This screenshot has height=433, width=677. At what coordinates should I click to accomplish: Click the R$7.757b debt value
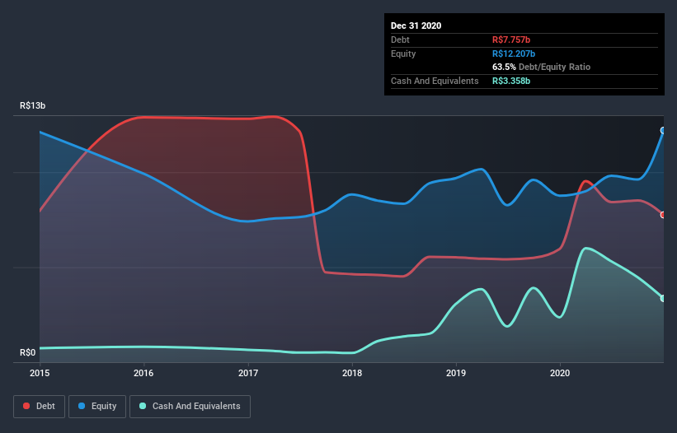tap(511, 40)
